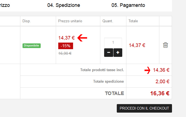Click the red arrow beside products total
Screen dimensions: 186x117
coord(148,70)
